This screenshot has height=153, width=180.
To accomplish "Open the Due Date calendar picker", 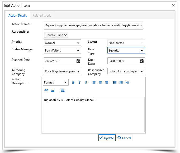I will point(142,61).
